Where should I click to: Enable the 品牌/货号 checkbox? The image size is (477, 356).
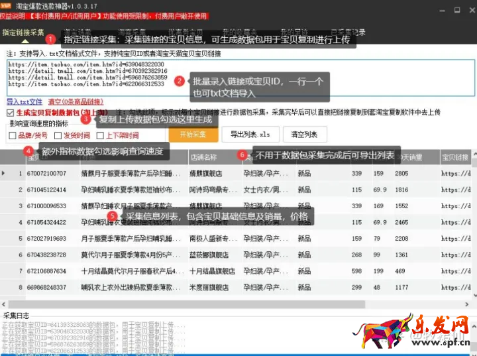click(x=13, y=135)
